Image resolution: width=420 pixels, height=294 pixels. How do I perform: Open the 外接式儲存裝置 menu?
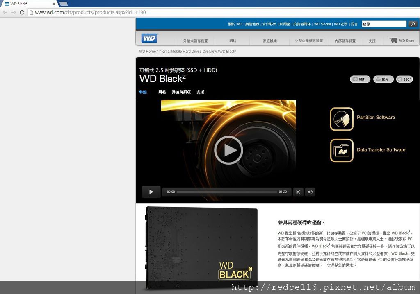point(195,41)
